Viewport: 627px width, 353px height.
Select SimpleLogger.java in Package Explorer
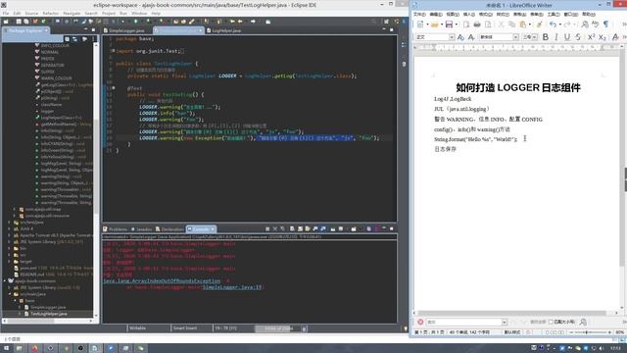click(x=48, y=307)
